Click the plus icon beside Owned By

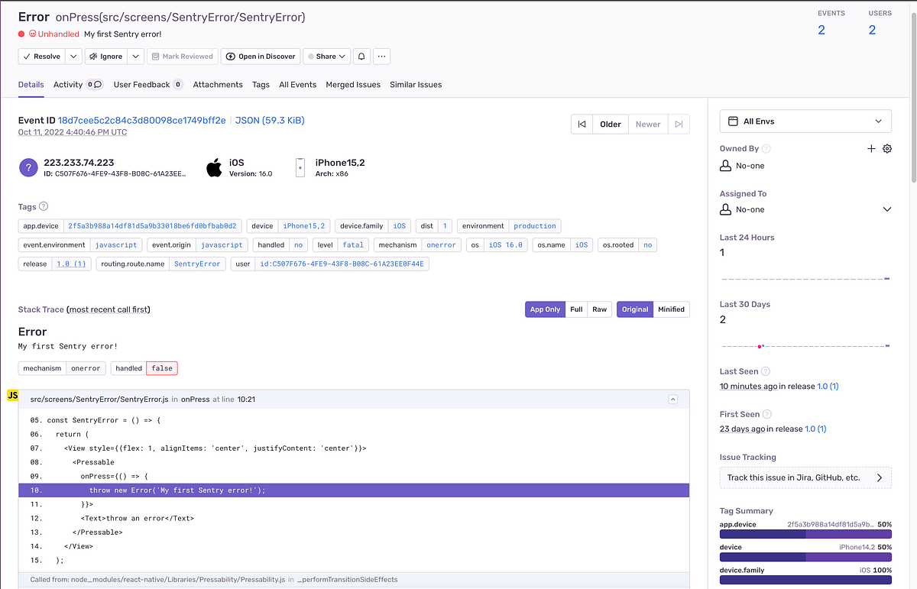click(x=870, y=148)
